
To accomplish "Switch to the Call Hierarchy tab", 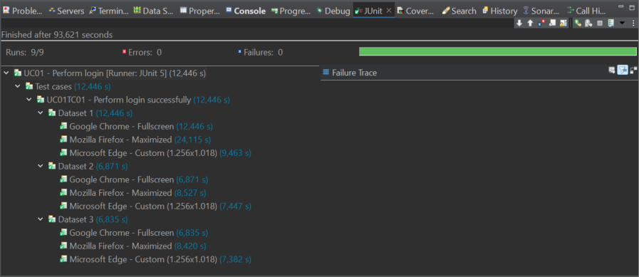I will (x=586, y=11).
